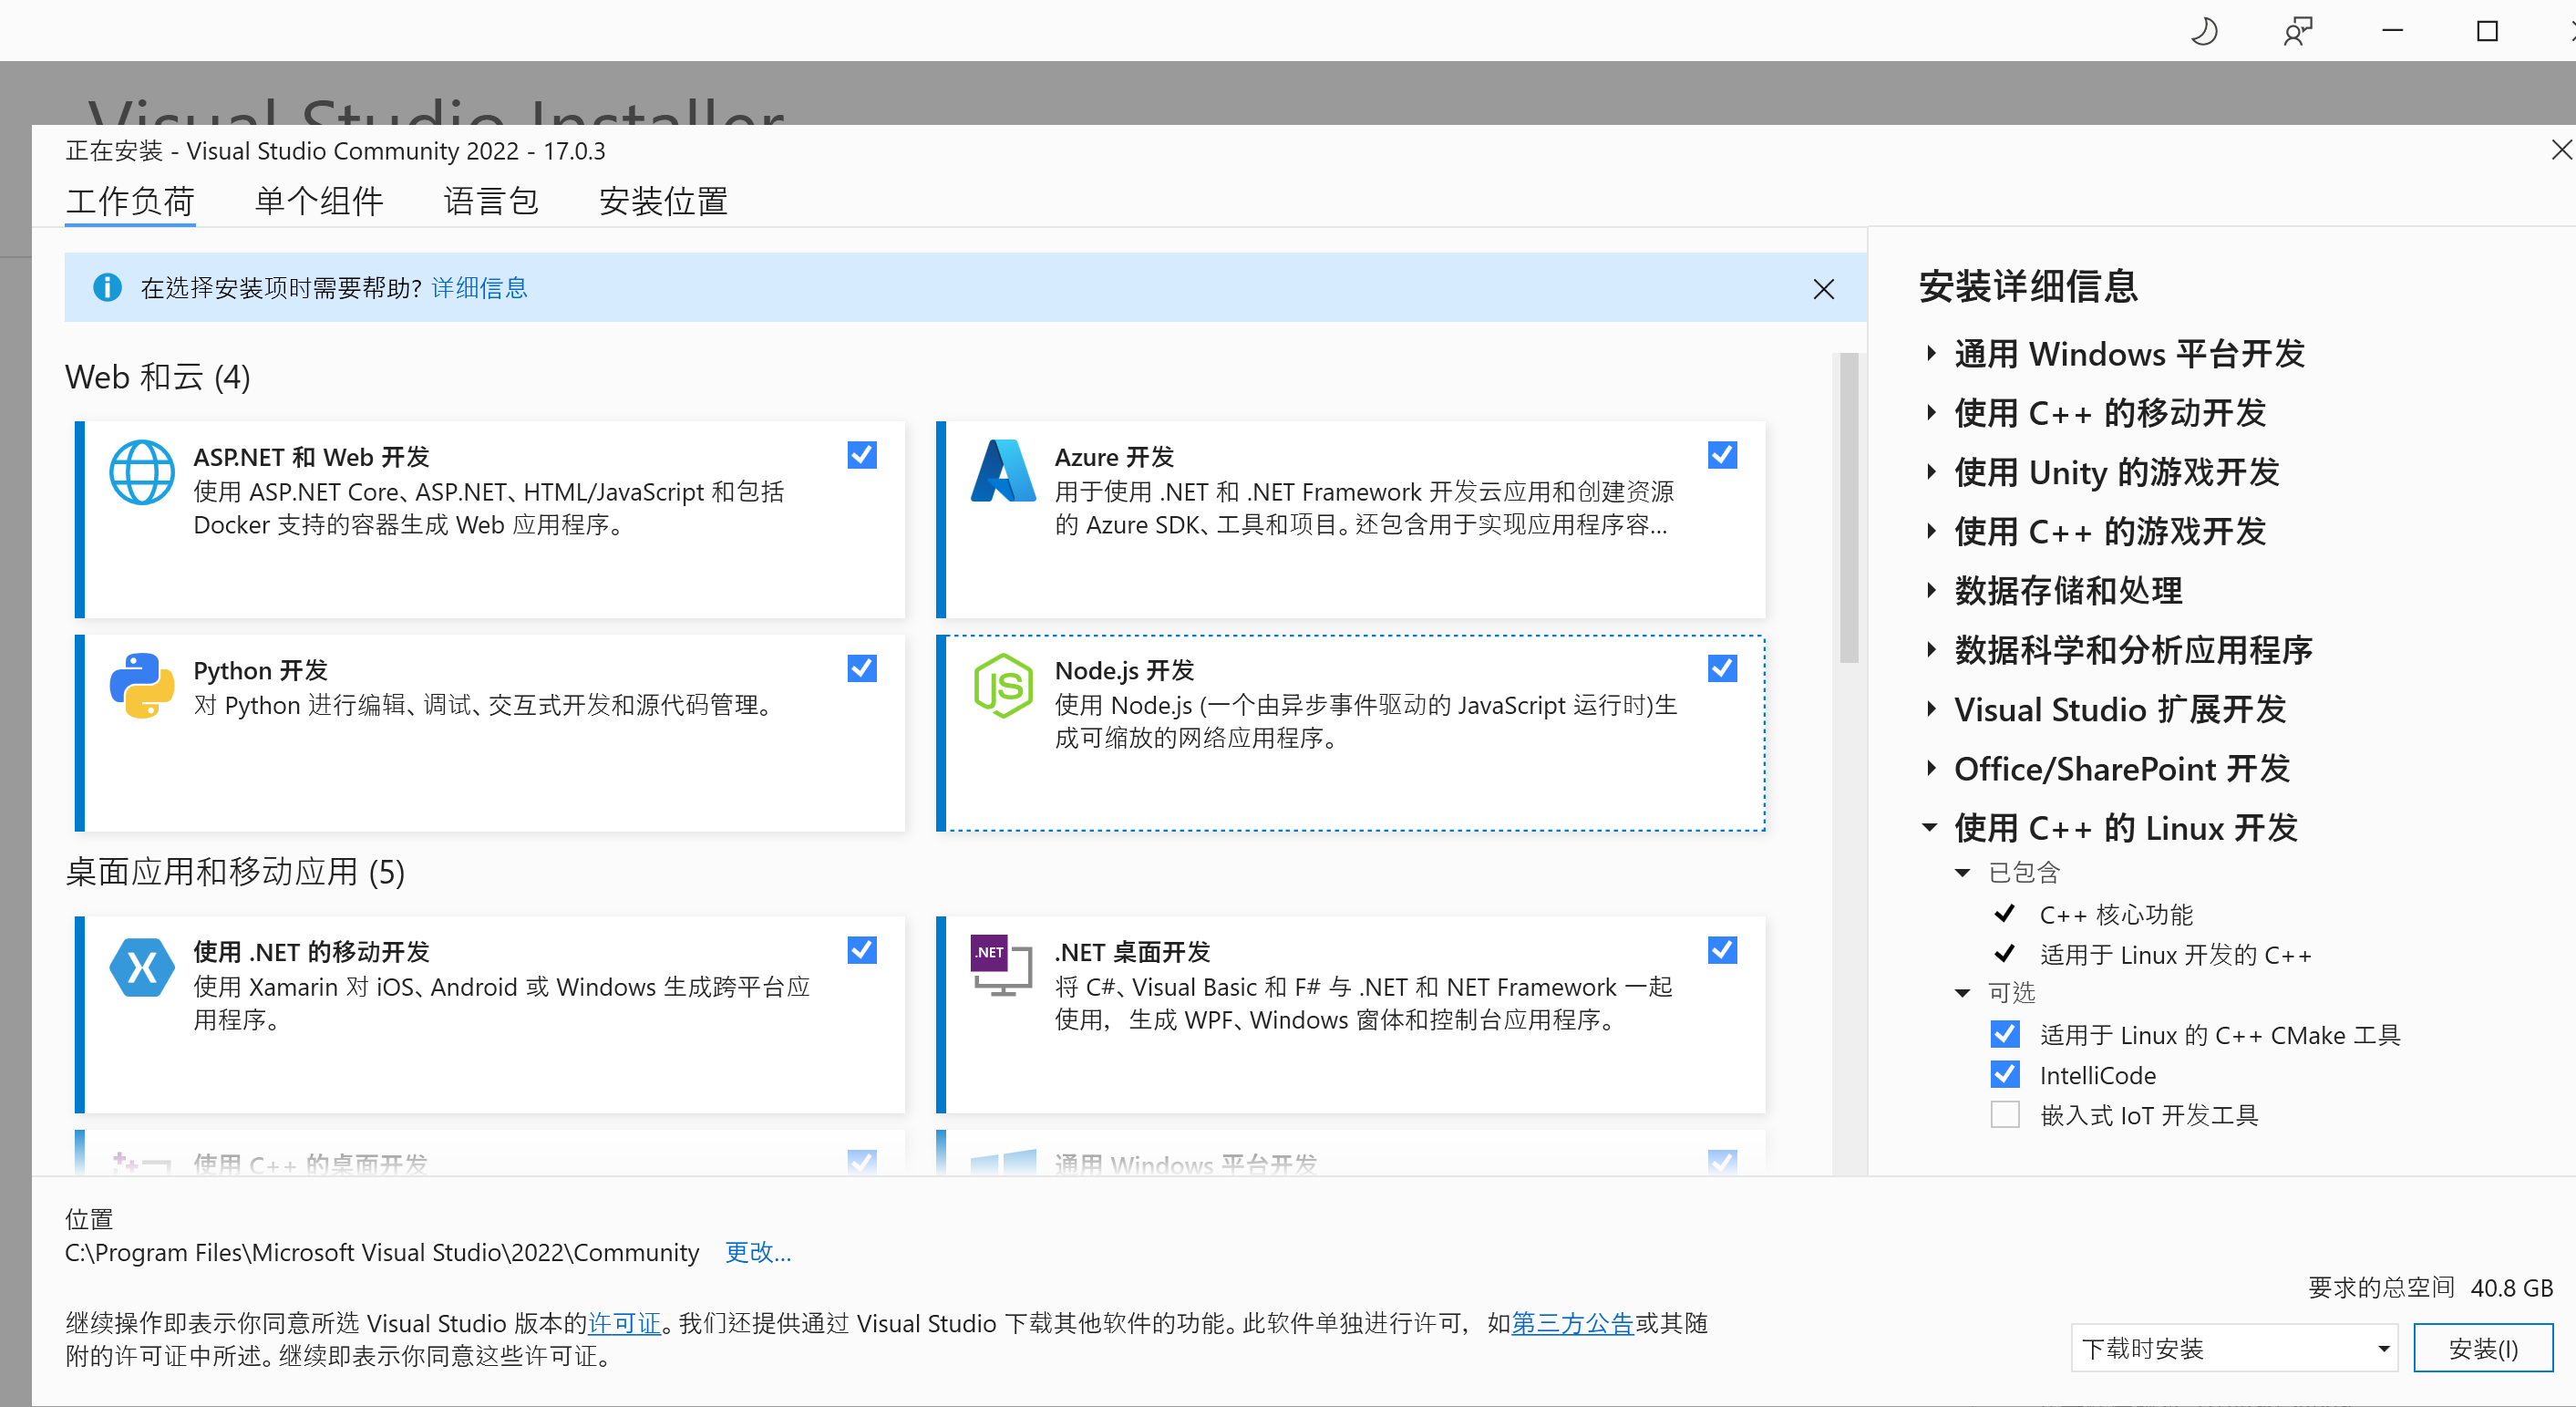Click the 安装(I) button
This screenshot has height=1407, width=2576.
coord(2483,1349)
